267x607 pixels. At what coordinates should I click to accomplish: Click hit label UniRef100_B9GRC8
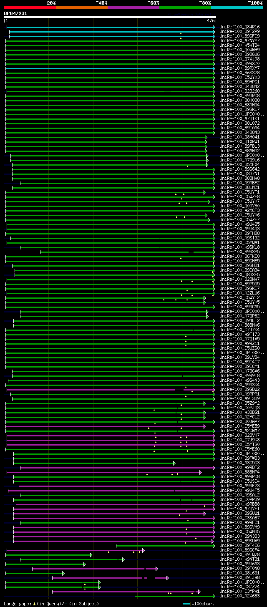click(x=239, y=96)
